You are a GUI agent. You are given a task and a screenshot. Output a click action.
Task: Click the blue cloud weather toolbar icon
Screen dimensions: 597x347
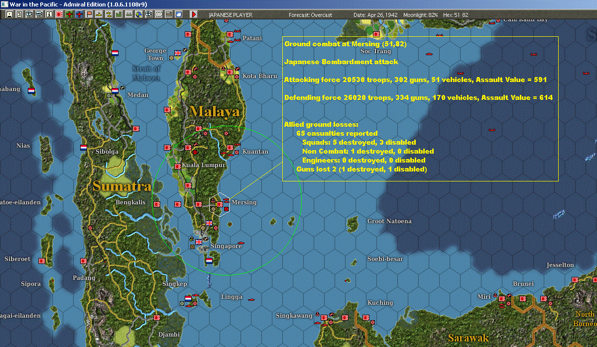pos(179,14)
